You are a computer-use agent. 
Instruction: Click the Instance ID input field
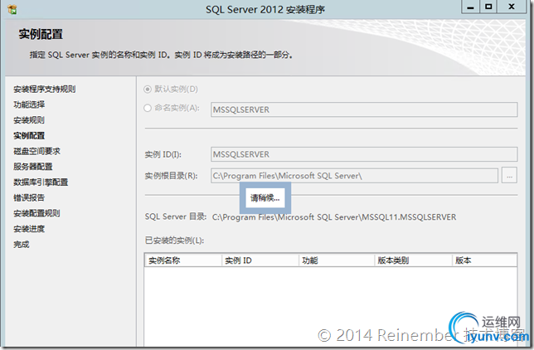click(364, 154)
